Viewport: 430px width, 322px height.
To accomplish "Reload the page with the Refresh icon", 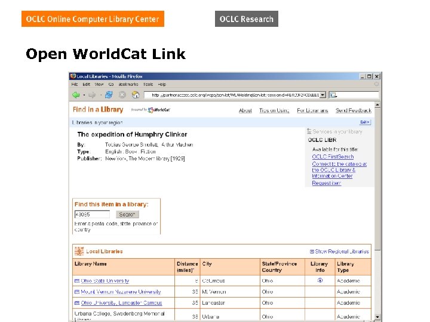I will (x=109, y=95).
